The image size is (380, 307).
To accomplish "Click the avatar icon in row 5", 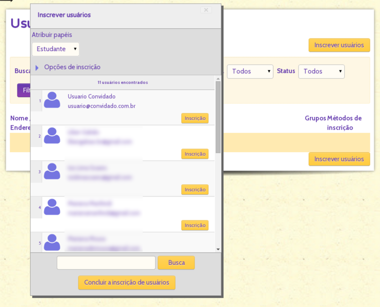I will pos(52,242).
